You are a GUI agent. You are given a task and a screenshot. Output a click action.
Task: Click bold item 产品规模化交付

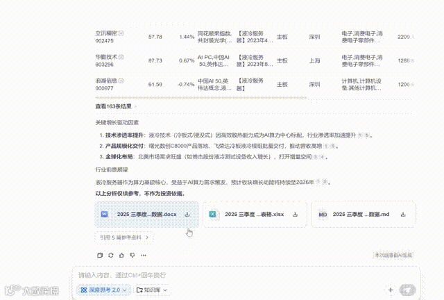124,146
